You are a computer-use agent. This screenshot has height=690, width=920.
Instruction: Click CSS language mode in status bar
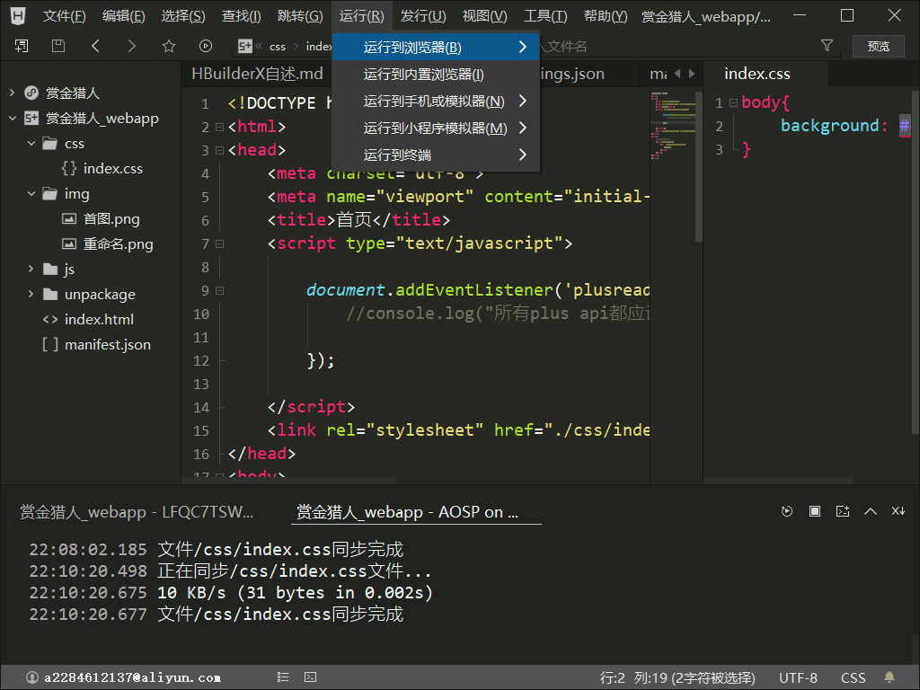pos(854,677)
